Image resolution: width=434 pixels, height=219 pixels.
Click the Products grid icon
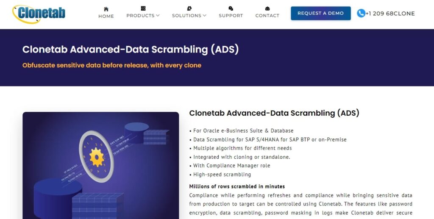[x=143, y=8]
